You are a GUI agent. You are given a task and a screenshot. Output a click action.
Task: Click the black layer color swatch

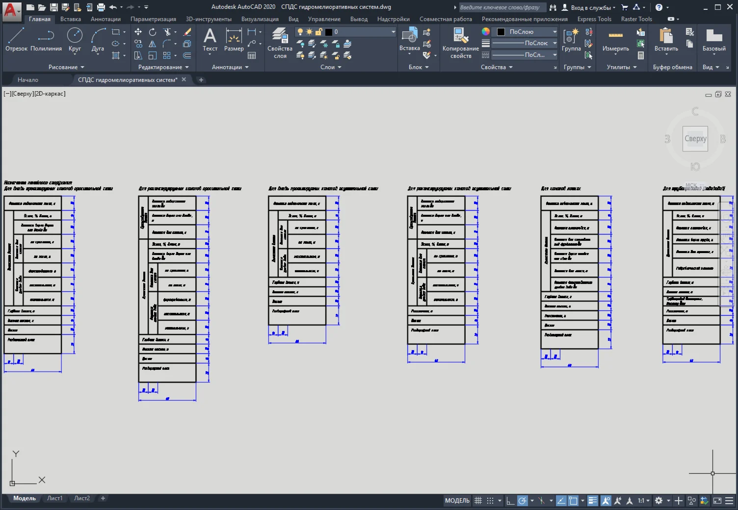(x=329, y=32)
